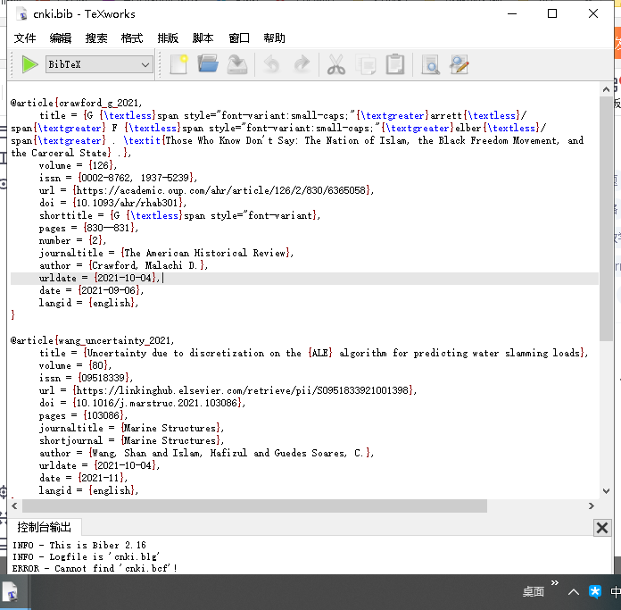Click the issn 0002-8762 line
Screen dimensions: 621x610
pos(118,178)
